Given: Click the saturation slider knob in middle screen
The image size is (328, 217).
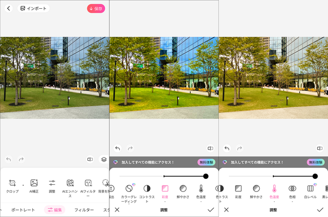Looking at the screenshot, I should pyautogui.click(x=206, y=176).
